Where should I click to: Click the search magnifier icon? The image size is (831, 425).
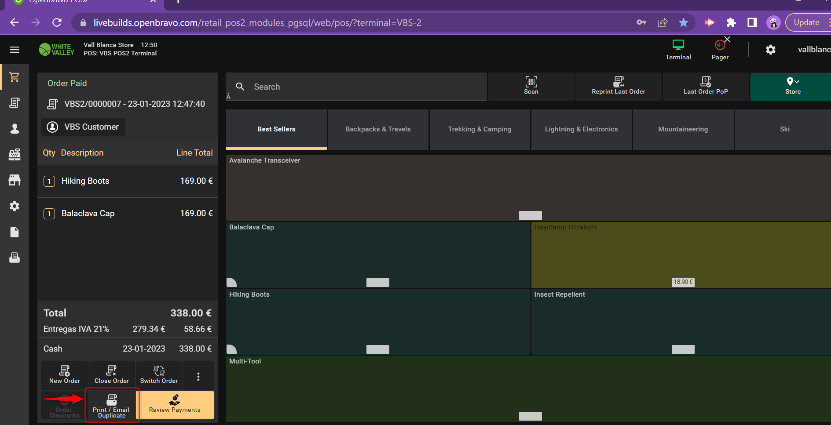pos(240,87)
